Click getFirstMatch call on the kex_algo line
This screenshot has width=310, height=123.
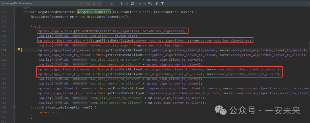click(x=86, y=31)
